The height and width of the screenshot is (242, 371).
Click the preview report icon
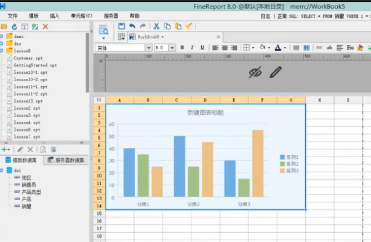tap(103, 30)
